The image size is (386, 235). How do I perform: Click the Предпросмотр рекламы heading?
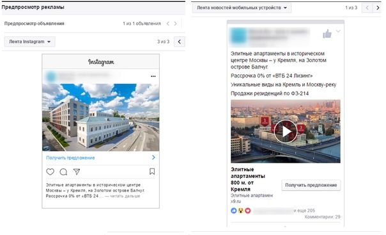(x=33, y=7)
